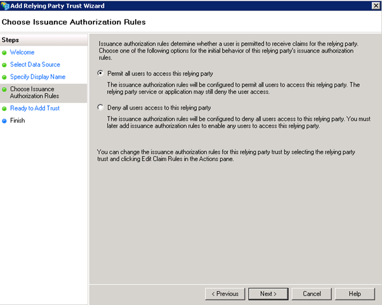The image size is (382, 305).
Task: Cancel the relying party trust wizard
Action: (312, 294)
